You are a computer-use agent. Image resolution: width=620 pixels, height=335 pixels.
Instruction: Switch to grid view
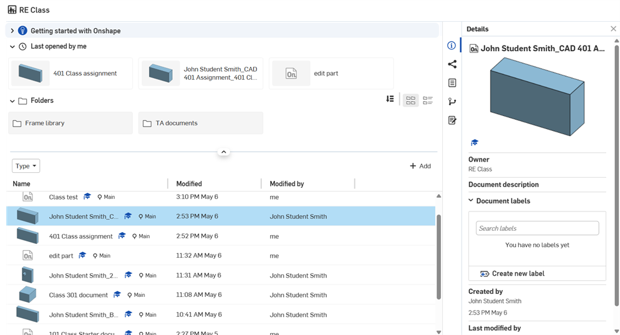coord(411,100)
